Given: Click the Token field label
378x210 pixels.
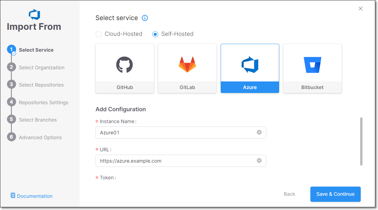Looking at the screenshot, I should 108,178.
